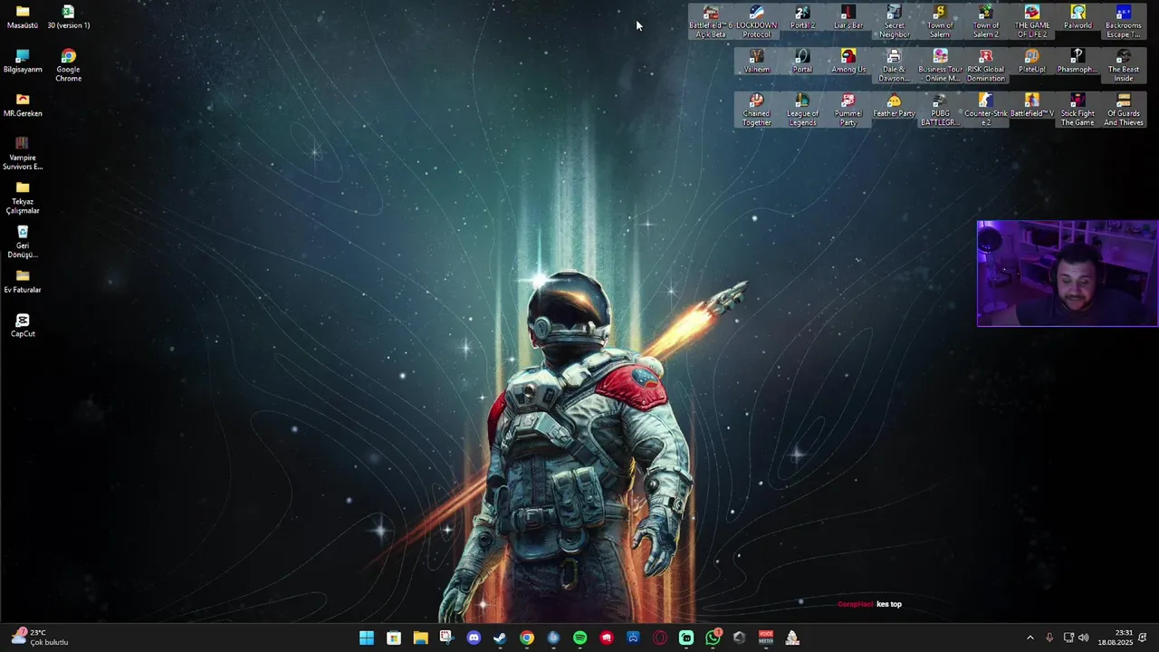Select the PUBG BATTLEGROUNDS icon
Screen dimensions: 1159x652
tap(940, 110)
